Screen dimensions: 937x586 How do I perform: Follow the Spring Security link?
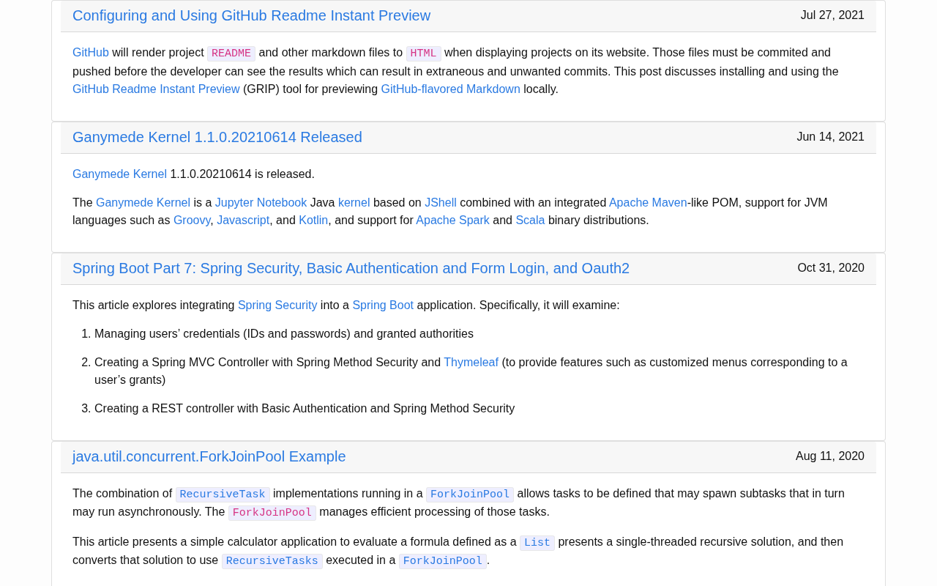pyautogui.click(x=277, y=305)
